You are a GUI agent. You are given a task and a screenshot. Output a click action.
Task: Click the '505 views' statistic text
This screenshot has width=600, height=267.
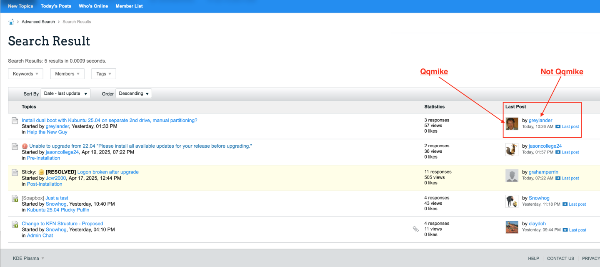[x=435, y=177]
